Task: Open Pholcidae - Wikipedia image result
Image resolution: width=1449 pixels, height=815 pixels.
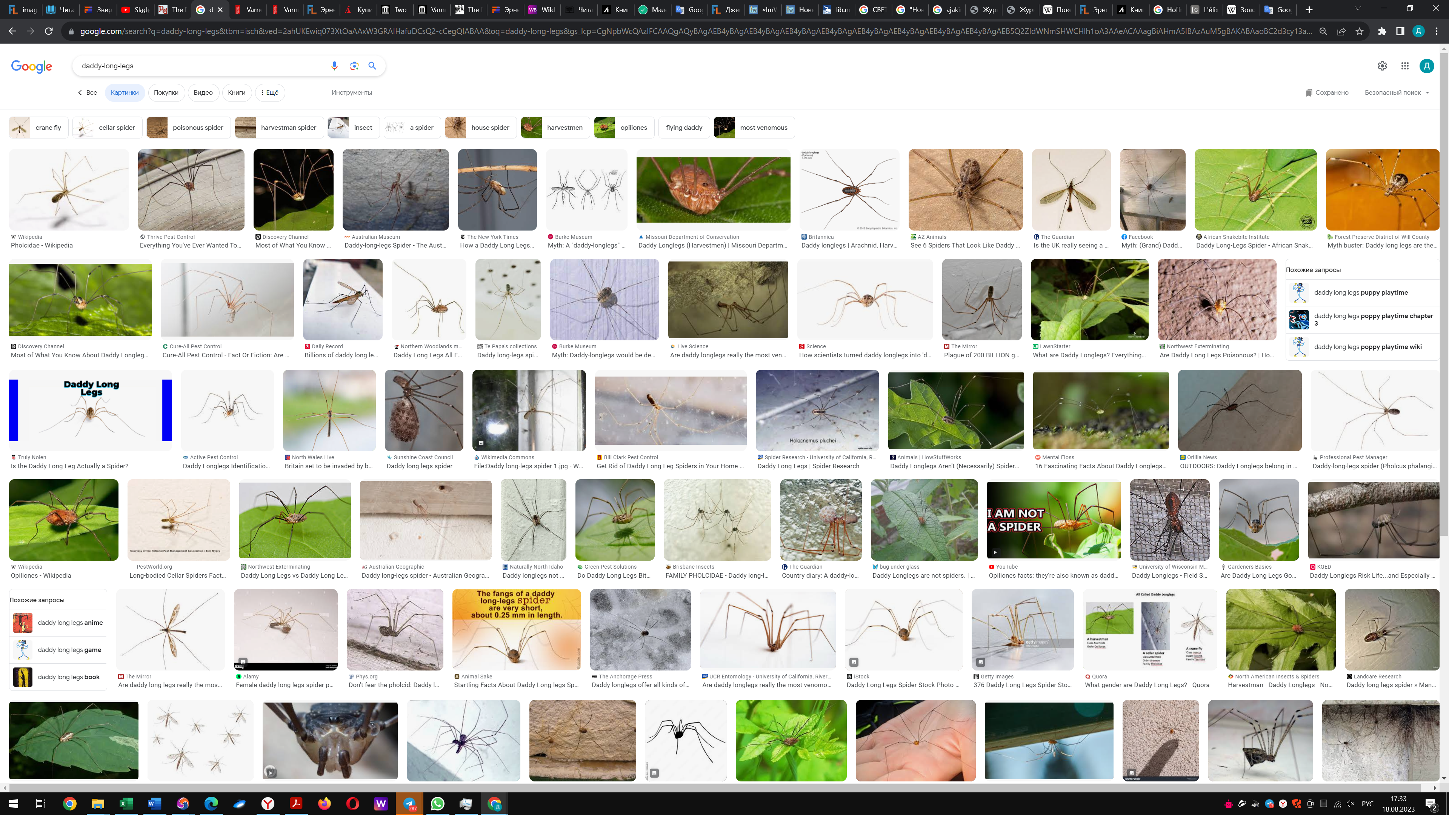Action: tap(69, 189)
